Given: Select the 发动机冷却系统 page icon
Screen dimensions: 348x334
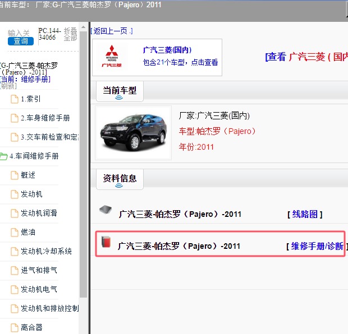Looking at the screenshot, I should coord(15,252).
